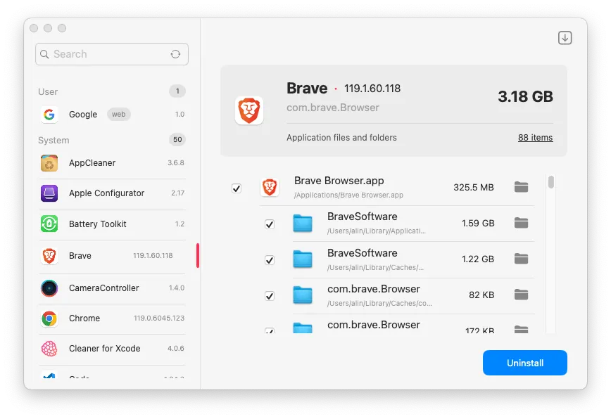Uncheck the 1.59 GB BraveSoftware checkbox
The image size is (611, 419).
click(270, 224)
